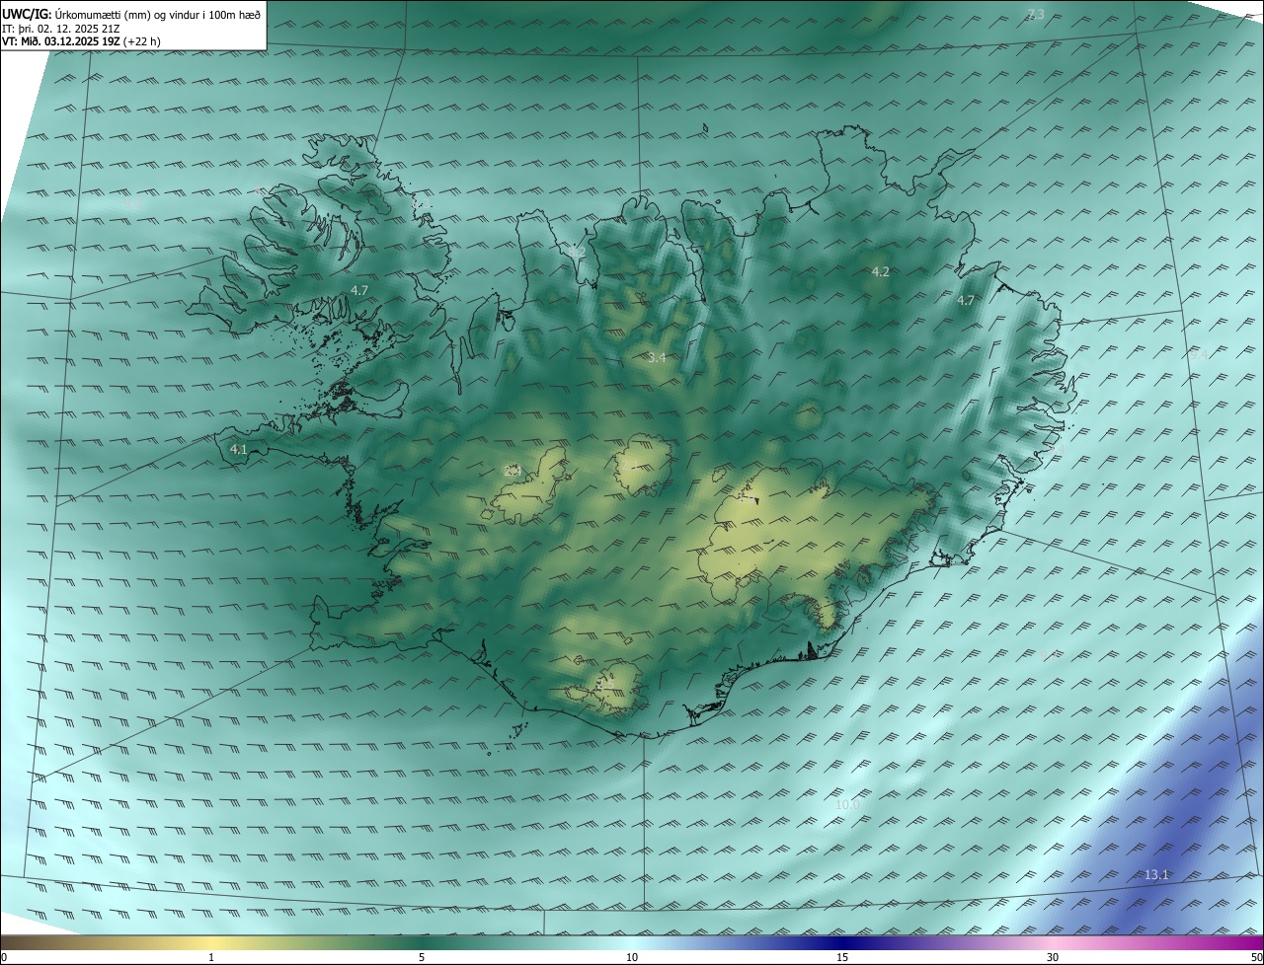Click the 4.2 precipitation value
This screenshot has height=965, width=1264.
(x=880, y=271)
